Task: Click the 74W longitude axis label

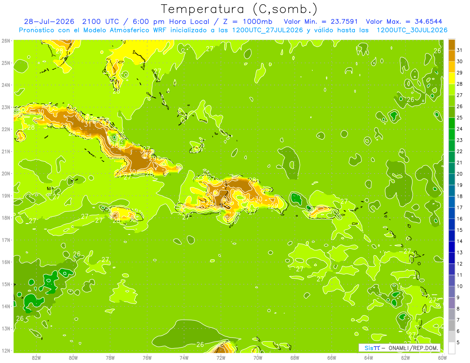Action: click(x=184, y=357)
